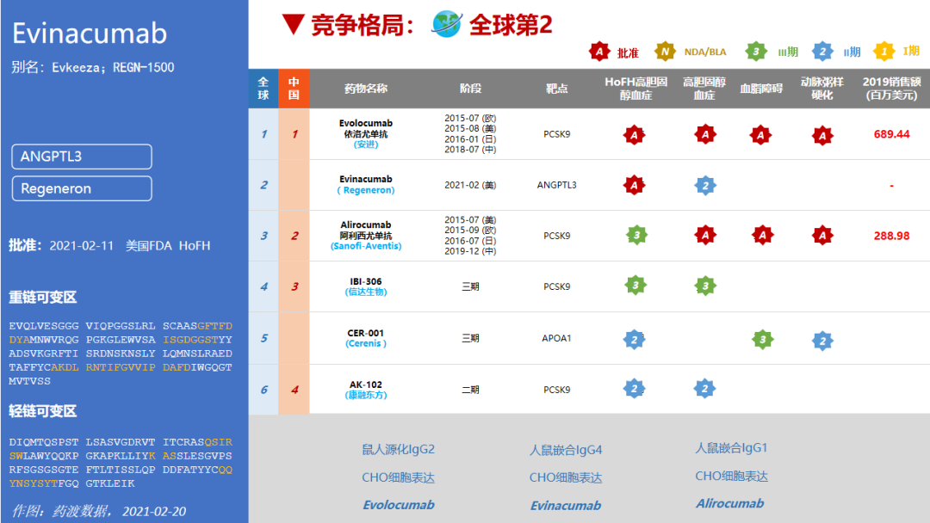Viewport: 930px width, 523px height.
Task: Click the 重链可变区 heading
Action: pos(43,298)
